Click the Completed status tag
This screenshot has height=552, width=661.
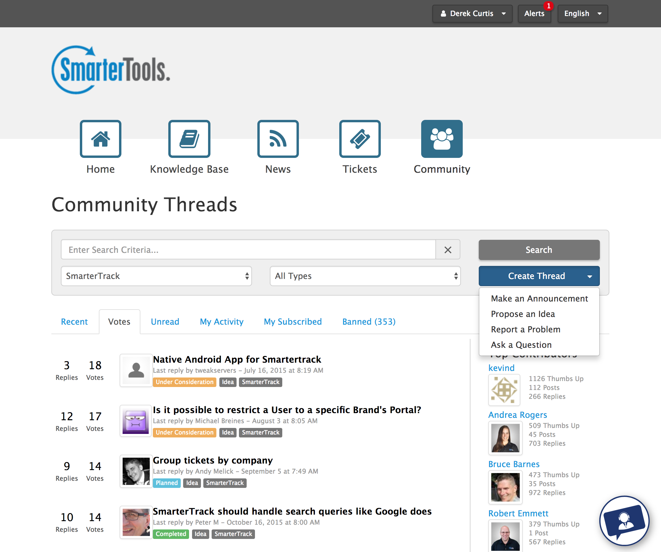[x=171, y=534]
